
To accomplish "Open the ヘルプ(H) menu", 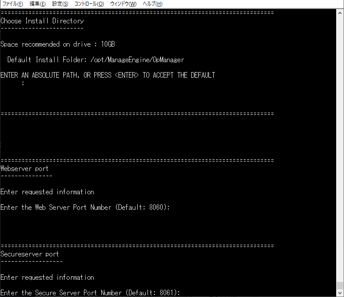I will [x=153, y=4].
